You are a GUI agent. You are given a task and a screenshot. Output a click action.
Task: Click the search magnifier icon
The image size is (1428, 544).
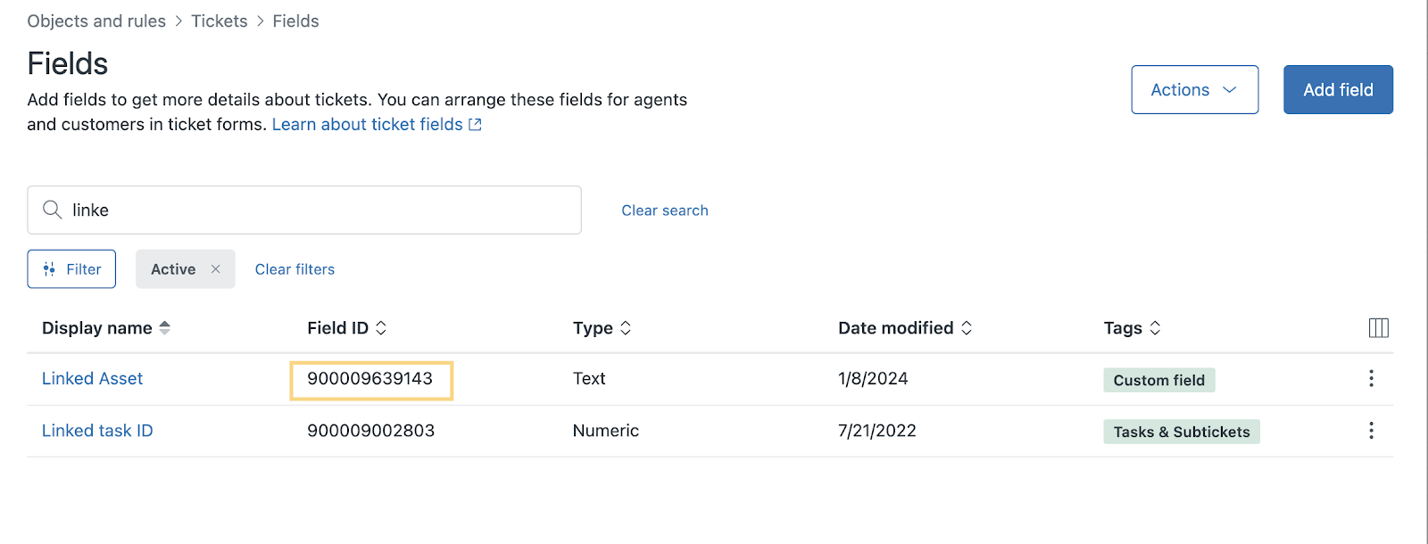click(53, 210)
